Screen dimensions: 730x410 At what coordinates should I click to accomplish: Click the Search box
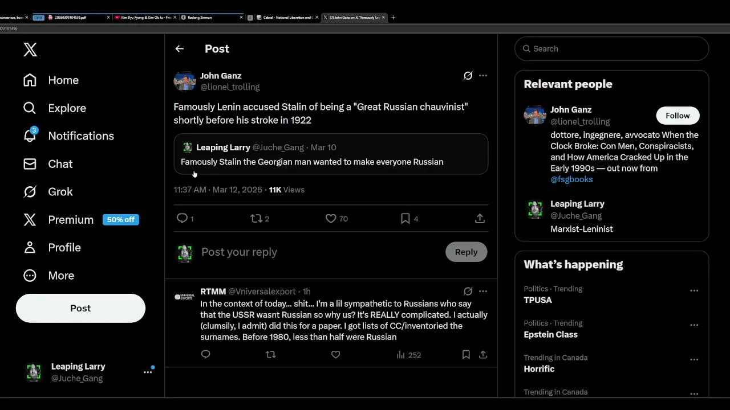(x=612, y=49)
